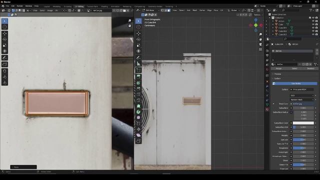Select the Transform tool in 3D viewport toolbar
The height and width of the screenshot is (180, 320).
(x=138, y=51)
